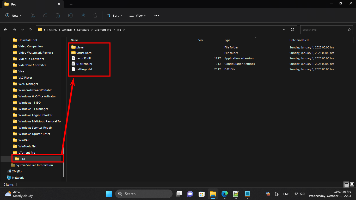Viewport: 356px width, 200px height.
Task: Open the weather widget on taskbar
Action: point(19,194)
